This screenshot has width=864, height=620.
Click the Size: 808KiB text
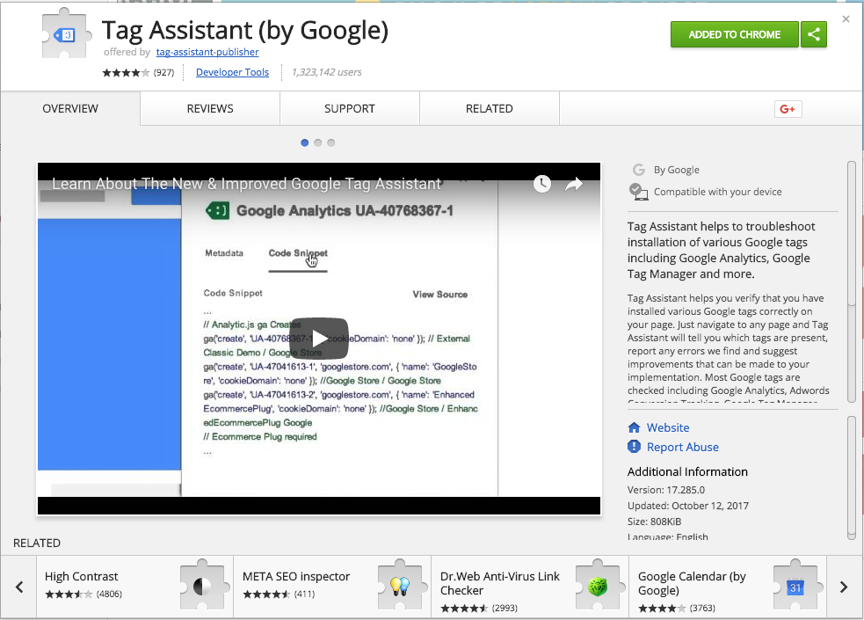click(x=654, y=522)
